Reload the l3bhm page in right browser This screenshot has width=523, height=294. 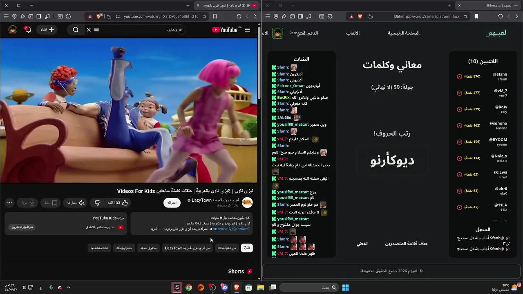pyautogui.click(x=500, y=16)
